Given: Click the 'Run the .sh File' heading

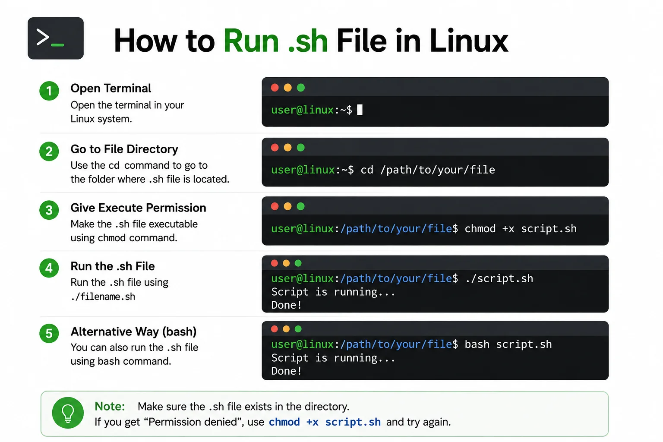Looking at the screenshot, I should coord(113,266).
